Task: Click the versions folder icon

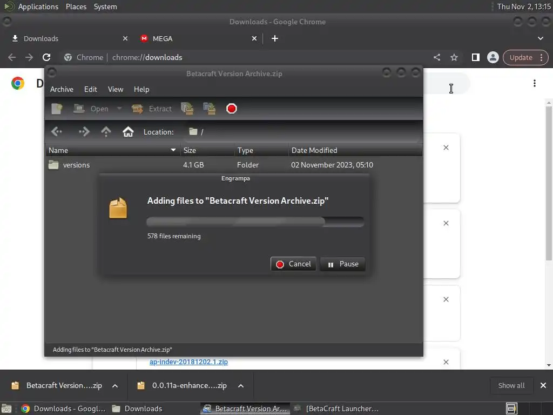Action: point(53,165)
